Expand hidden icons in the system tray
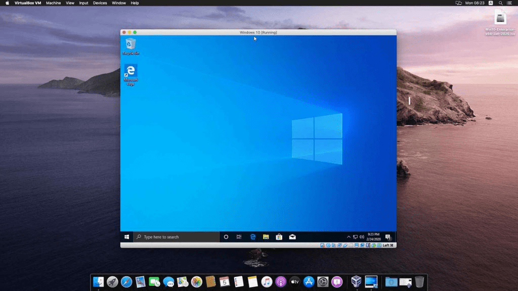518x291 pixels. click(x=349, y=236)
